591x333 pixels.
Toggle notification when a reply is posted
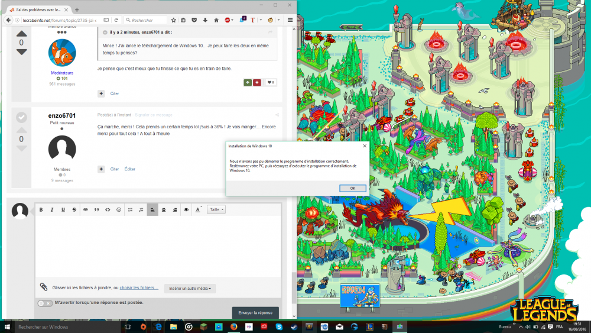45,303
